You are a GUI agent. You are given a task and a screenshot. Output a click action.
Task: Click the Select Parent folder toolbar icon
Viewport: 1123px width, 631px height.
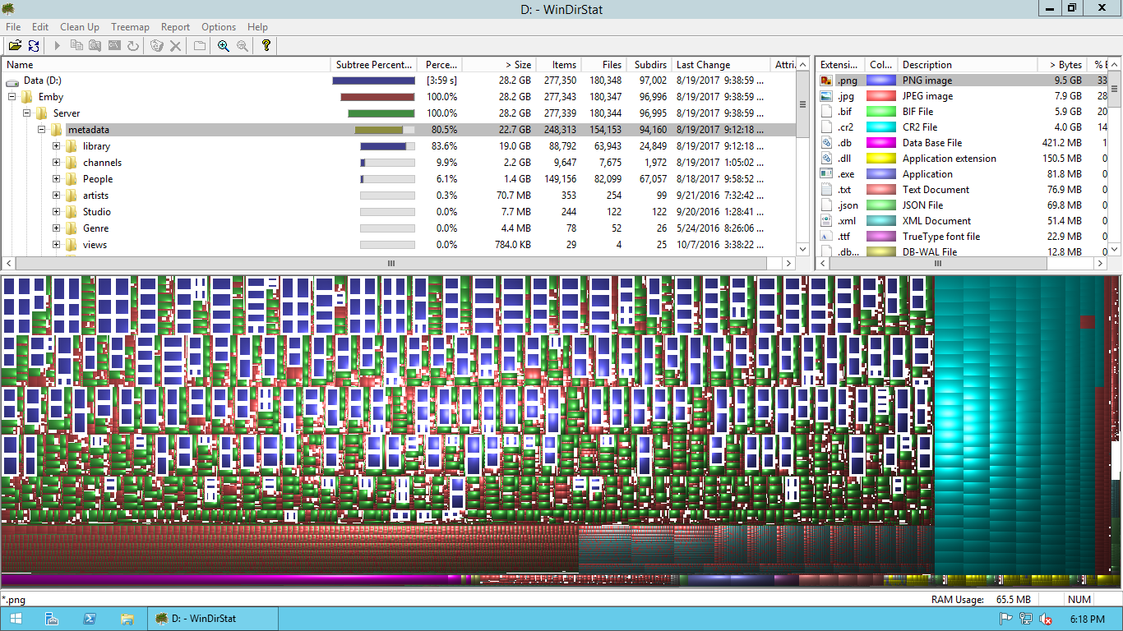tap(200, 46)
